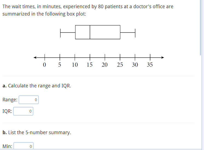The height and width of the screenshot is (150, 204).
Task: Click the left whisker end cap of box plot
Action: tap(60, 33)
